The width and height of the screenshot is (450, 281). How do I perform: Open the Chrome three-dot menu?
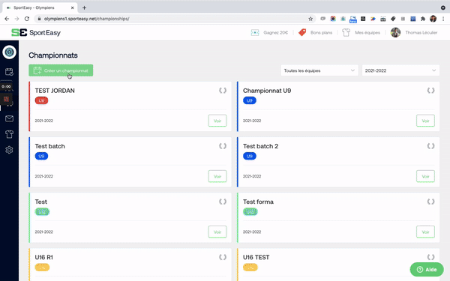tap(444, 19)
